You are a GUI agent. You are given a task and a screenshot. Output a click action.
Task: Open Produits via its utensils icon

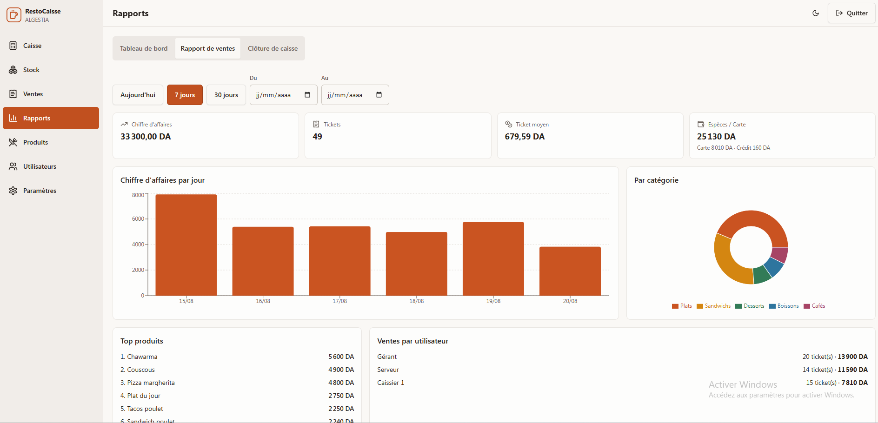(x=13, y=142)
